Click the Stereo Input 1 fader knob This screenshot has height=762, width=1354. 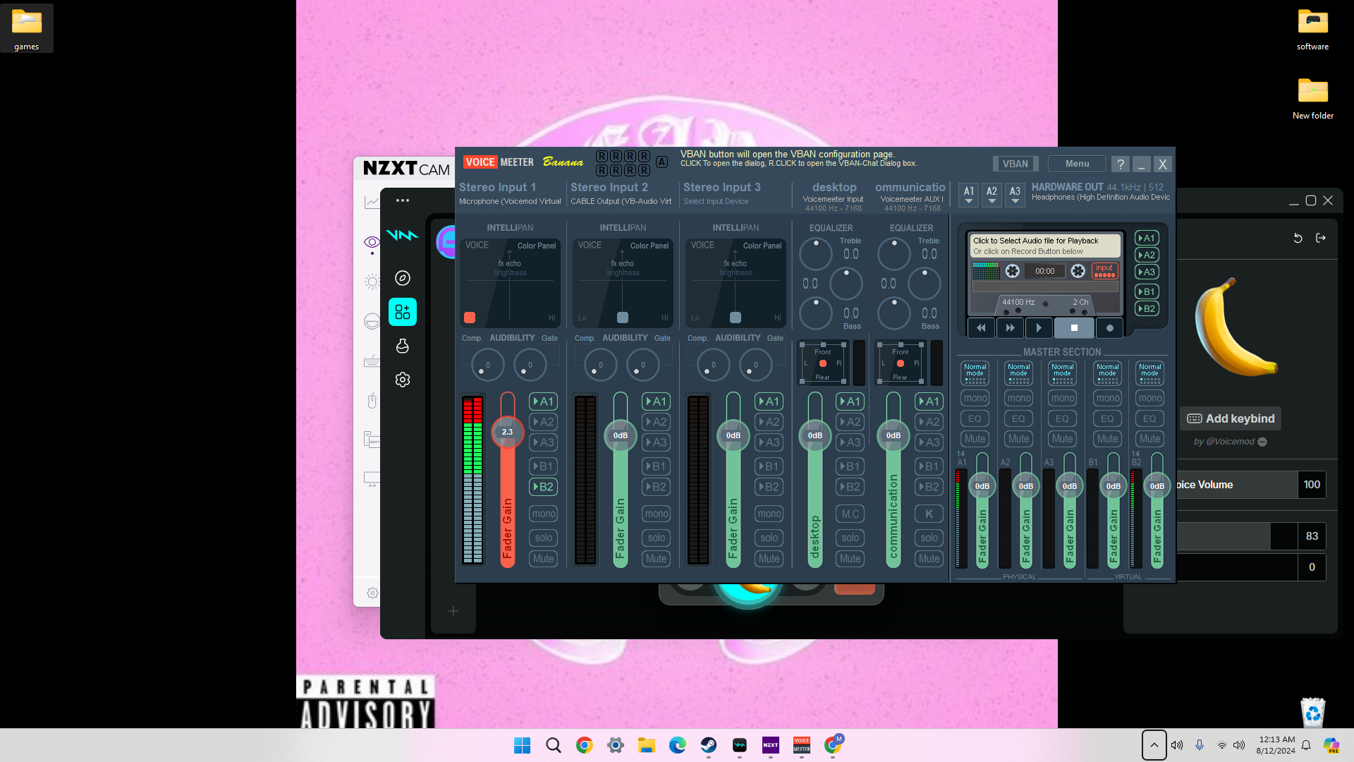coord(507,432)
